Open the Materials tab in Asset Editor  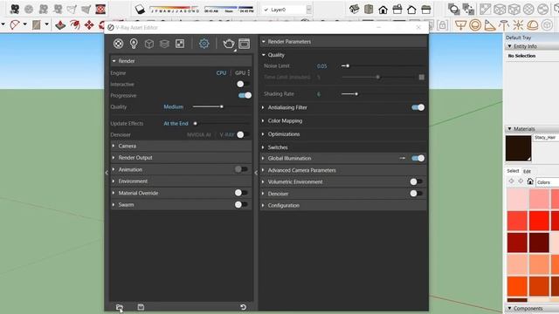coord(119,44)
